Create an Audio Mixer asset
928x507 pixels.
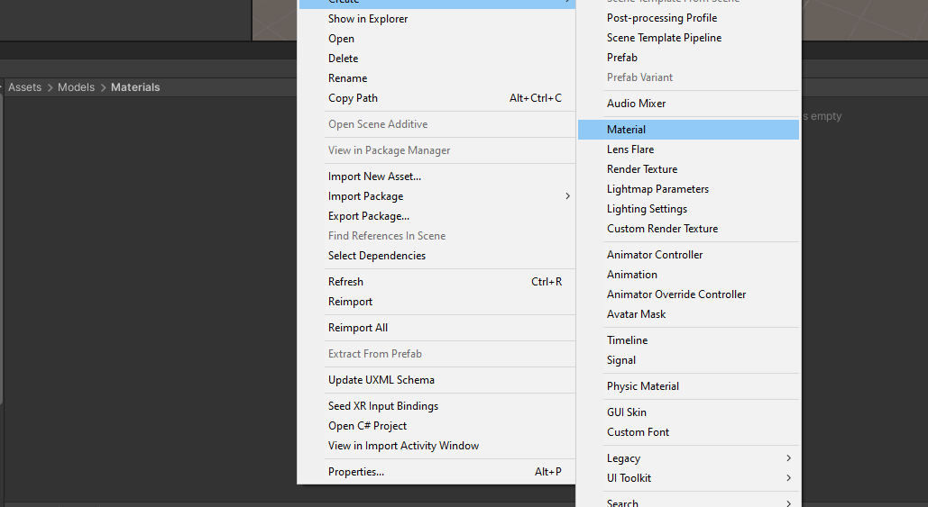(x=636, y=104)
